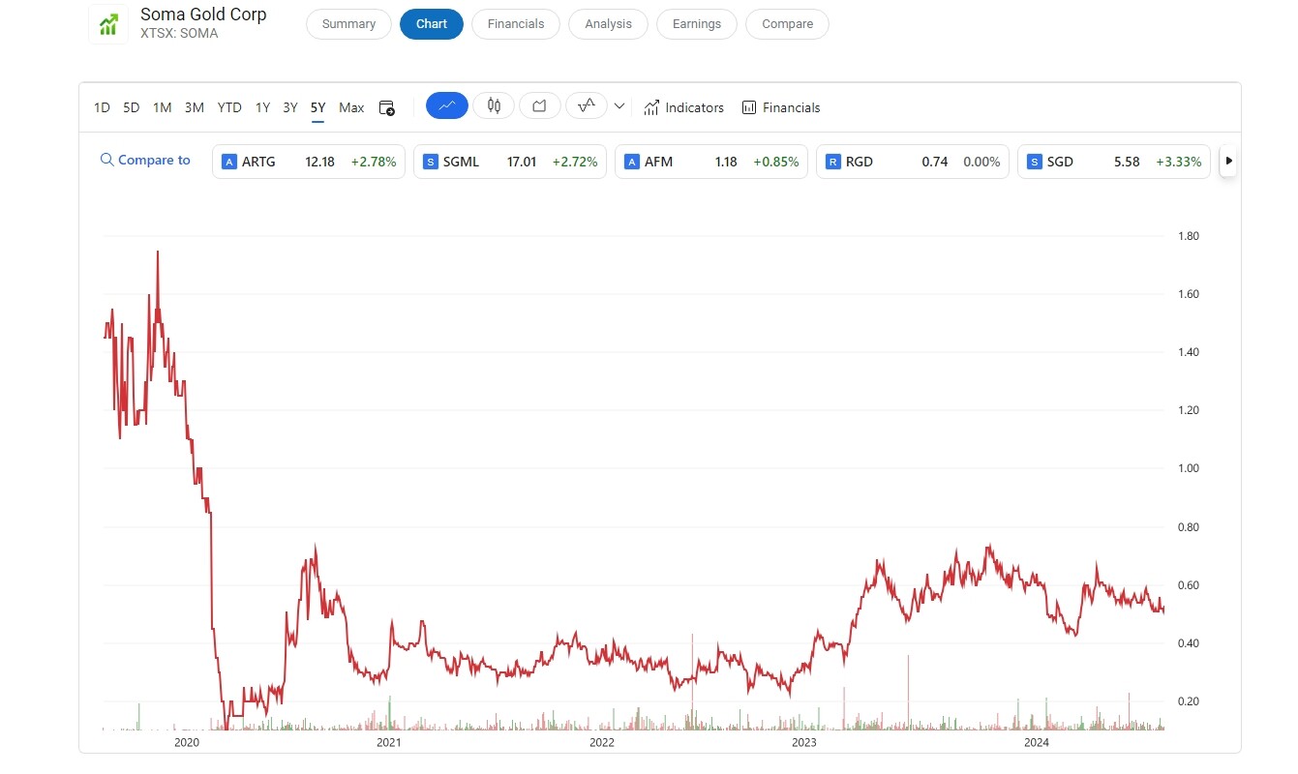Click the 2023 x-axis label
Image resolution: width=1298 pixels, height=774 pixels.
click(804, 742)
